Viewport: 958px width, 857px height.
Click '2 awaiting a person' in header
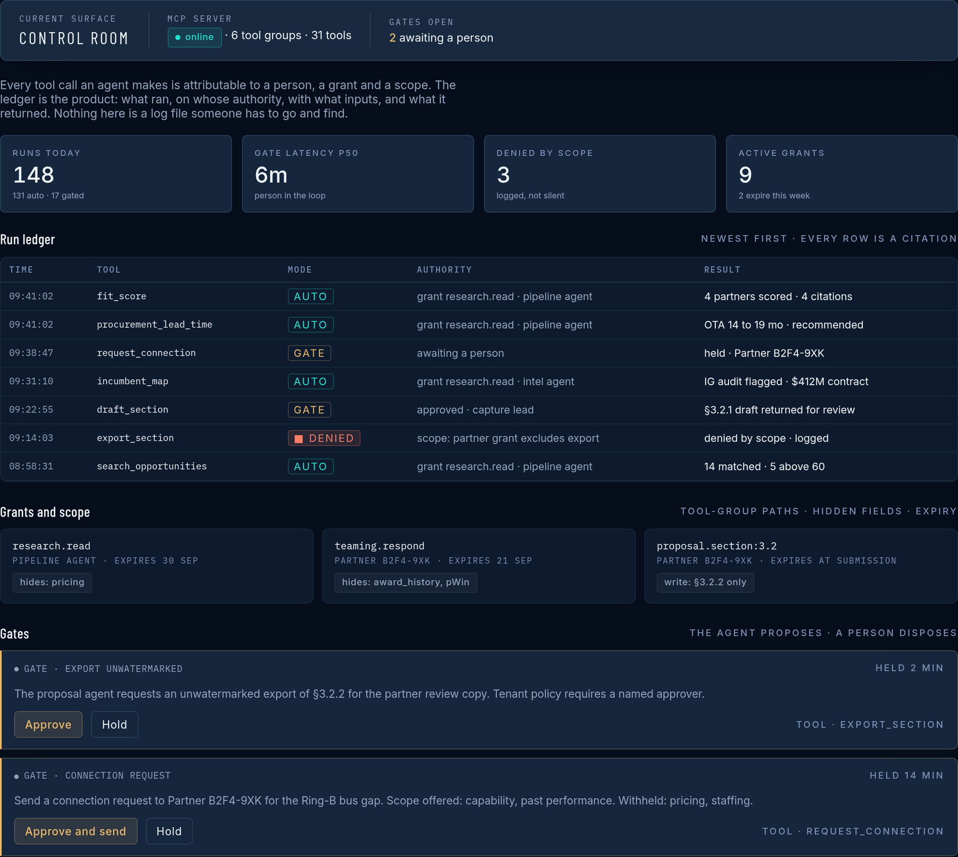pos(441,38)
